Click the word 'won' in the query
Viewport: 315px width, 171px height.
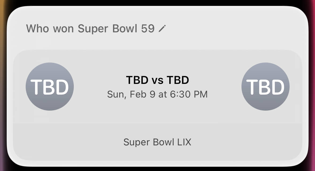pos(63,29)
